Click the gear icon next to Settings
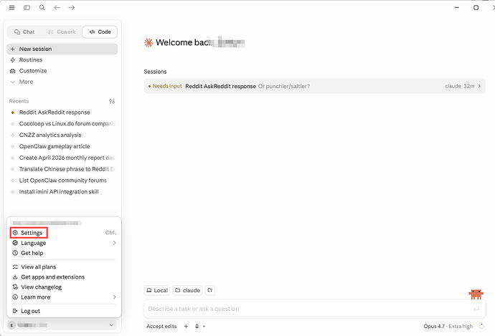Screen dimensions: 495x336 tap(15, 233)
